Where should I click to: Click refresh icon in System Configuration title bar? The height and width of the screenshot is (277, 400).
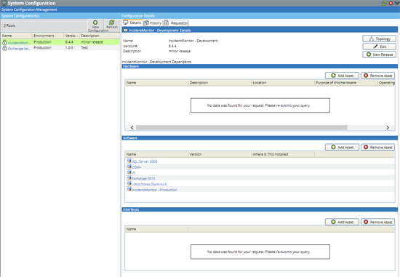coord(385,3)
